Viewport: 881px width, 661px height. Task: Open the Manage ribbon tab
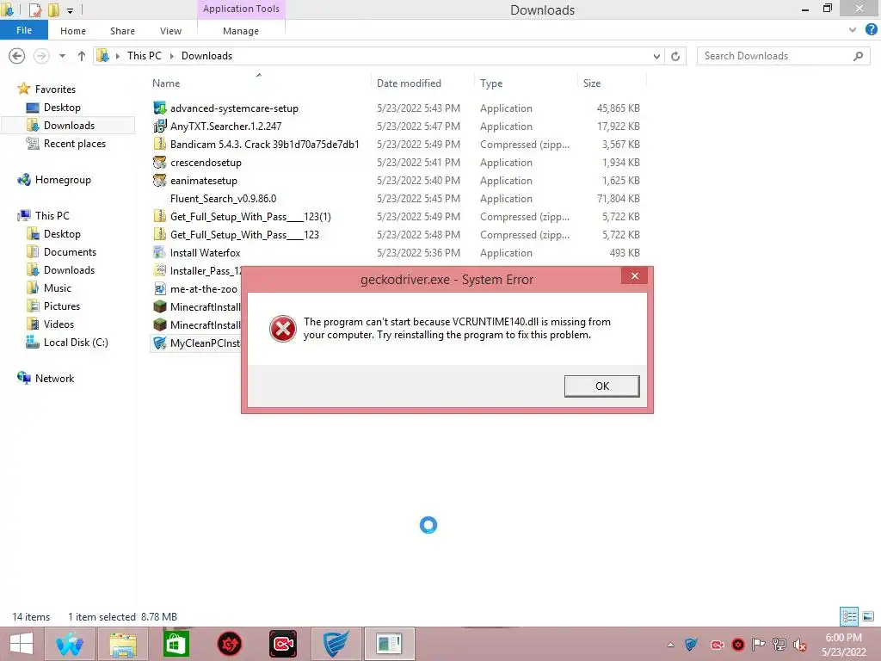coord(241,31)
